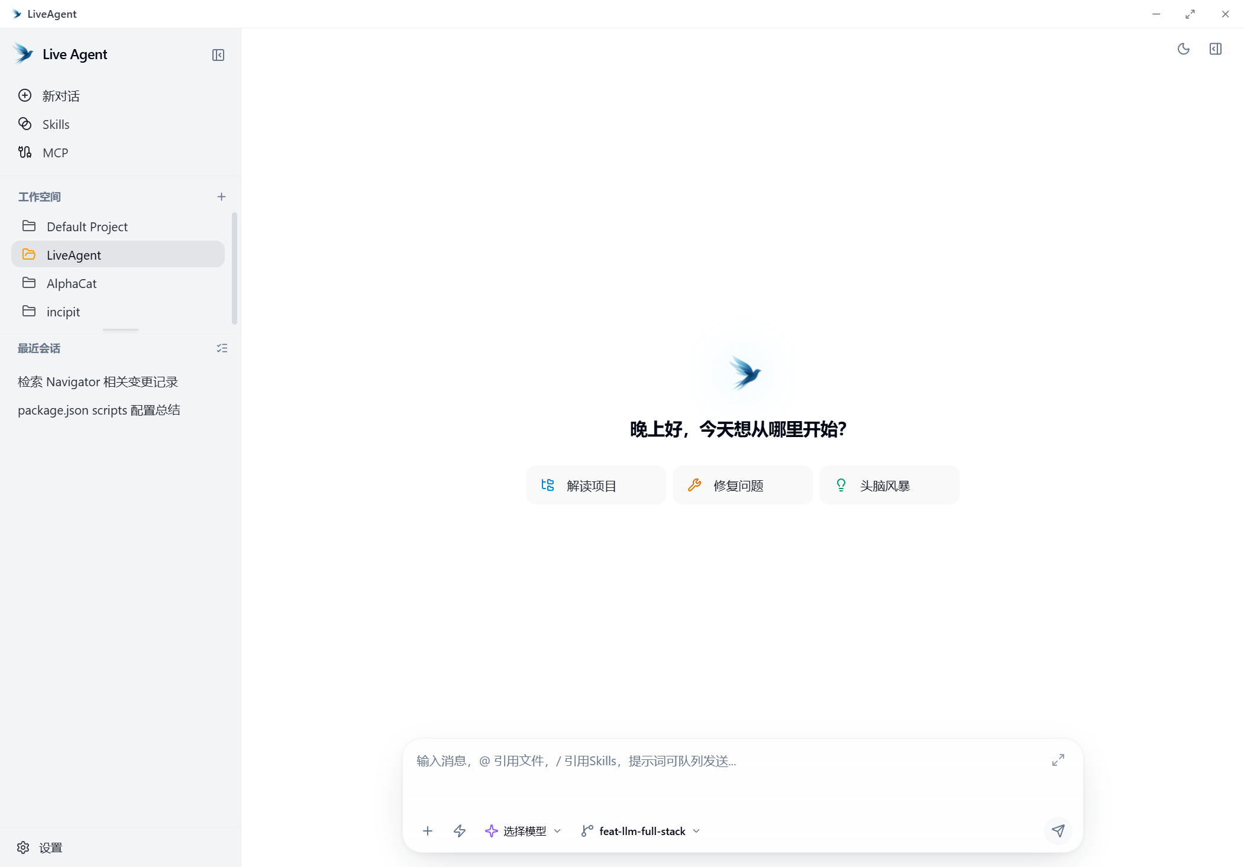Click the chevron next to feat-llm-full-stack
Screen dimensions: 1244x867
(x=696, y=831)
